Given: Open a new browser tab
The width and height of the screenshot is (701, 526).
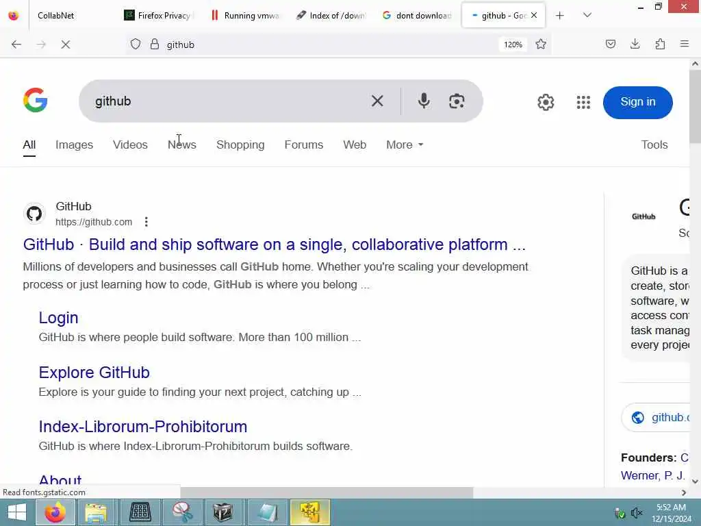Looking at the screenshot, I should (x=560, y=16).
